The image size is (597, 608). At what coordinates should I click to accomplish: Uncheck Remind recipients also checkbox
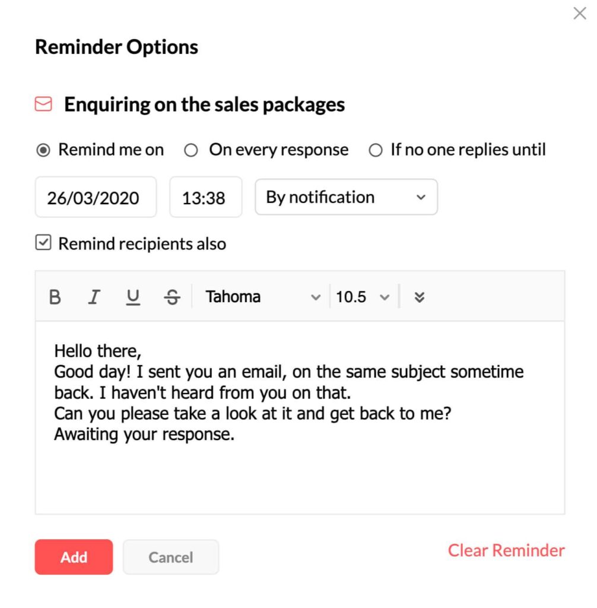[x=43, y=243]
